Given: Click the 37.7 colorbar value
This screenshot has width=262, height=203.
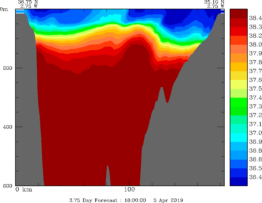Looking at the screenshot, I should [x=255, y=71].
